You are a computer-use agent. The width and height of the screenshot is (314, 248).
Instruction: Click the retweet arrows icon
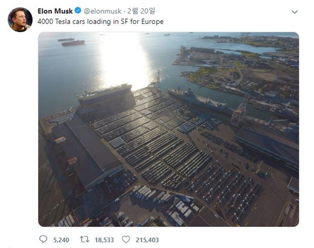coord(84,240)
